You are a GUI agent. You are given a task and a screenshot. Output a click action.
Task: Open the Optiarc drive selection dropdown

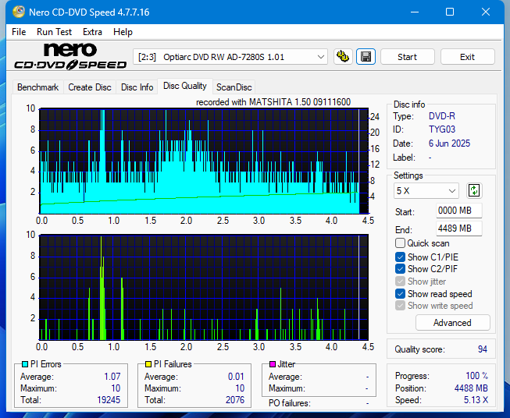pyautogui.click(x=231, y=57)
